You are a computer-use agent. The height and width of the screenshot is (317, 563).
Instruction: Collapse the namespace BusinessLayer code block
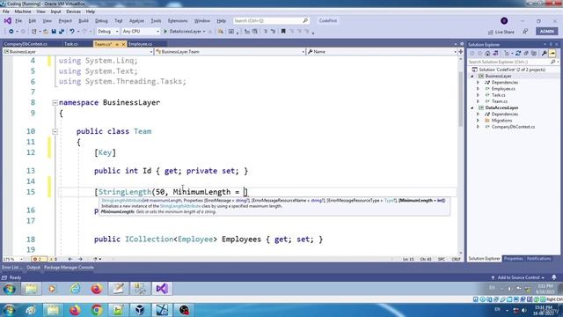(x=55, y=103)
